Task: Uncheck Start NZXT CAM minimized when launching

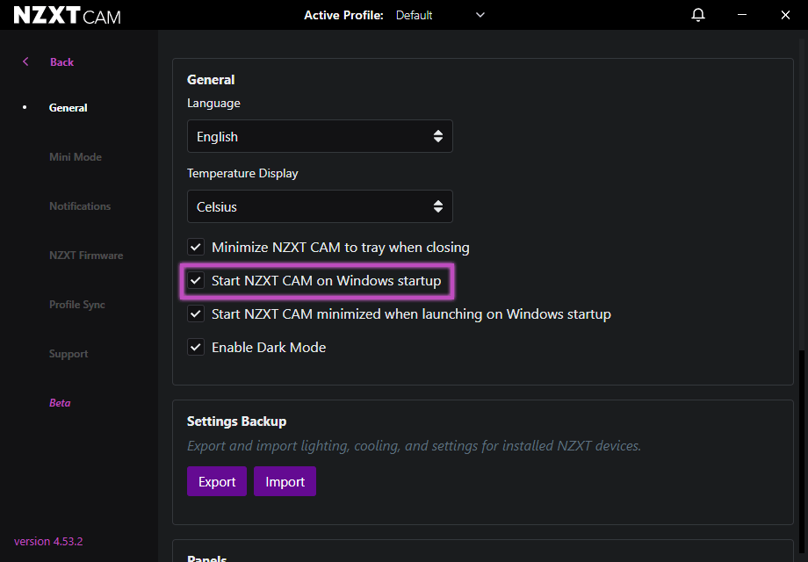Action: point(195,313)
